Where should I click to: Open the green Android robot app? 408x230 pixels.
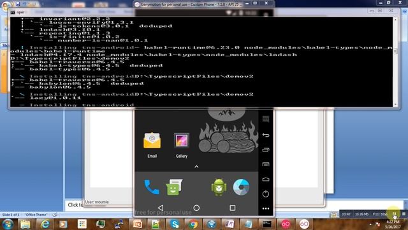point(219,187)
